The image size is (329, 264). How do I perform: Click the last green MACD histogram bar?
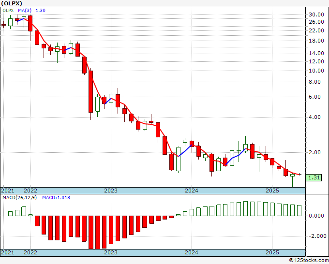tap(299, 210)
